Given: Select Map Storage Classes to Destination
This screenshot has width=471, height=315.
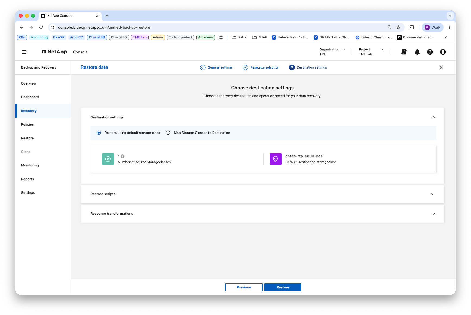Looking at the screenshot, I should pos(168,133).
